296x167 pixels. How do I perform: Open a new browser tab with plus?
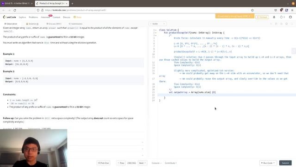[x=72, y=3]
